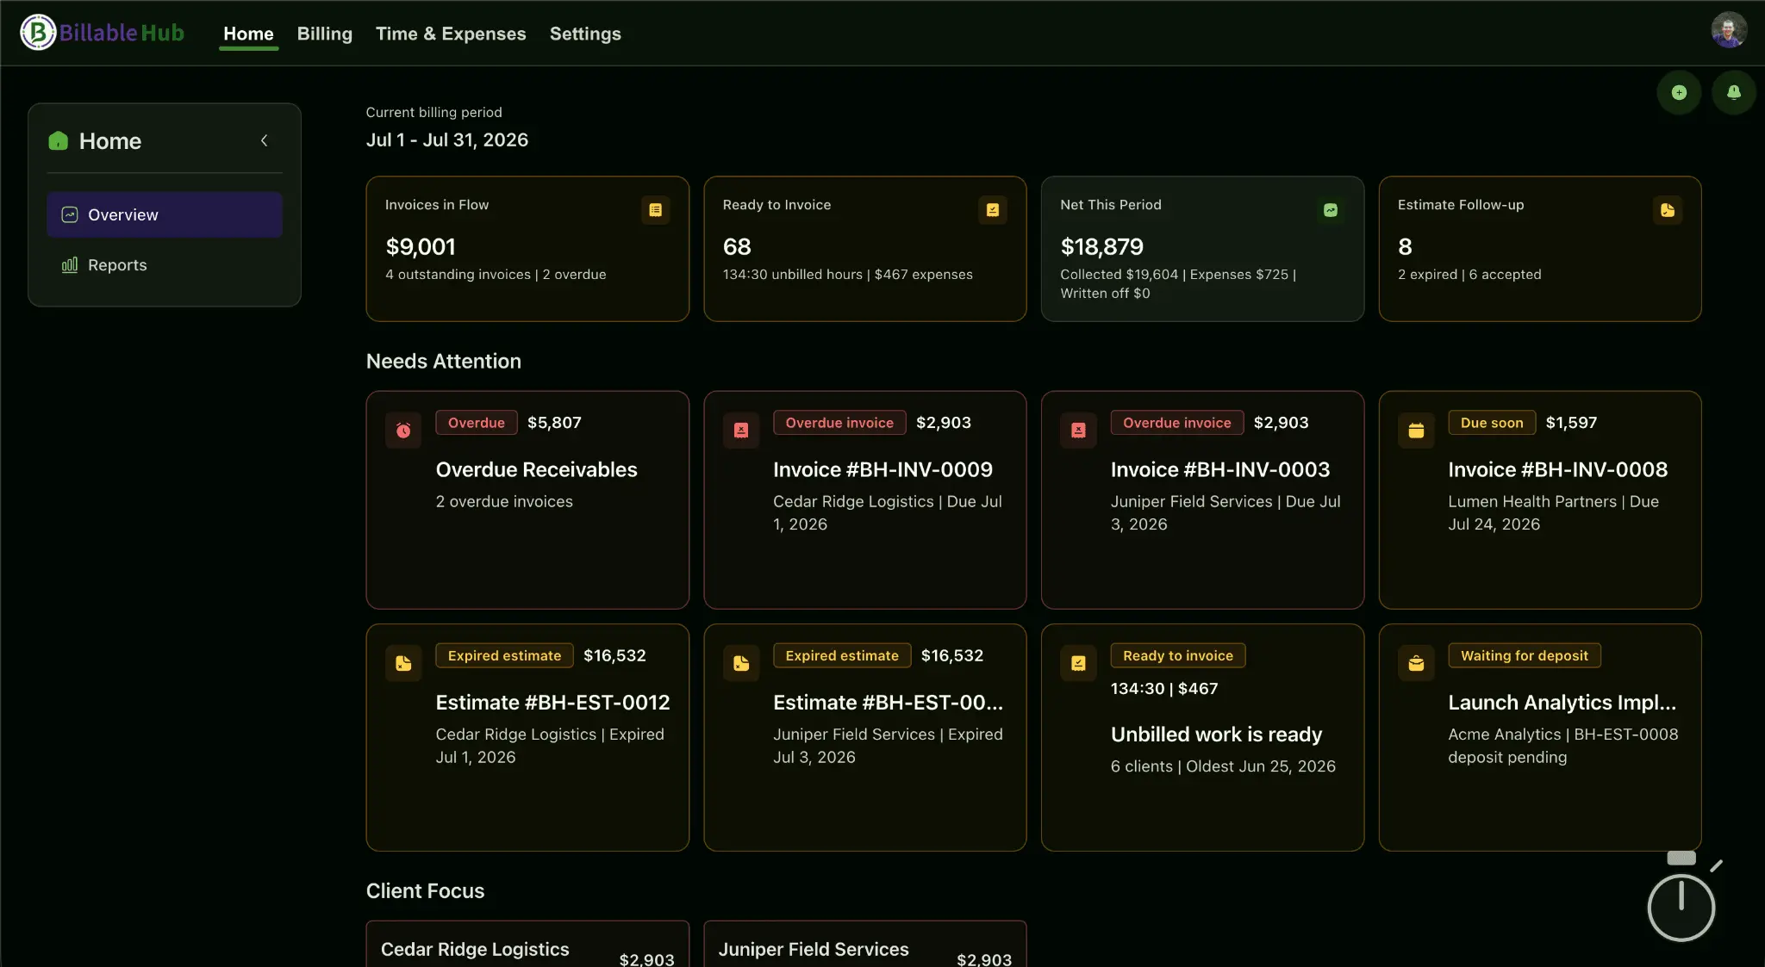Click the $5,807 overdue amount

554,423
